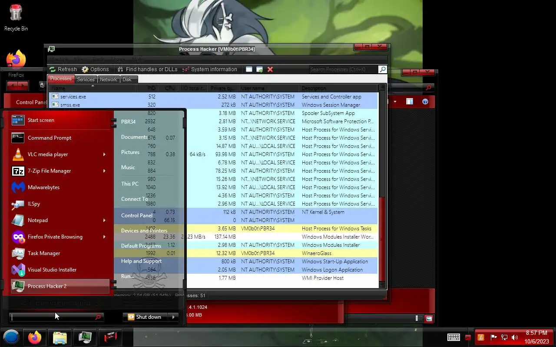
Task: Launch 7-Zip File Manager
Action: point(60,171)
